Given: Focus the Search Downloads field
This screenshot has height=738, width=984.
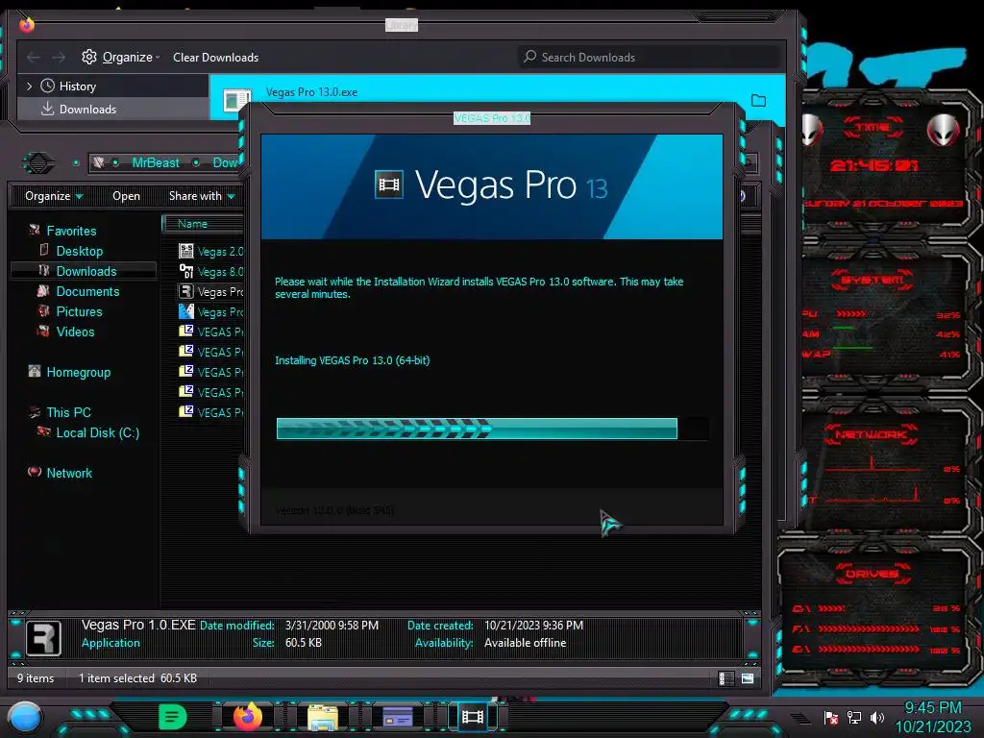Looking at the screenshot, I should pos(650,57).
